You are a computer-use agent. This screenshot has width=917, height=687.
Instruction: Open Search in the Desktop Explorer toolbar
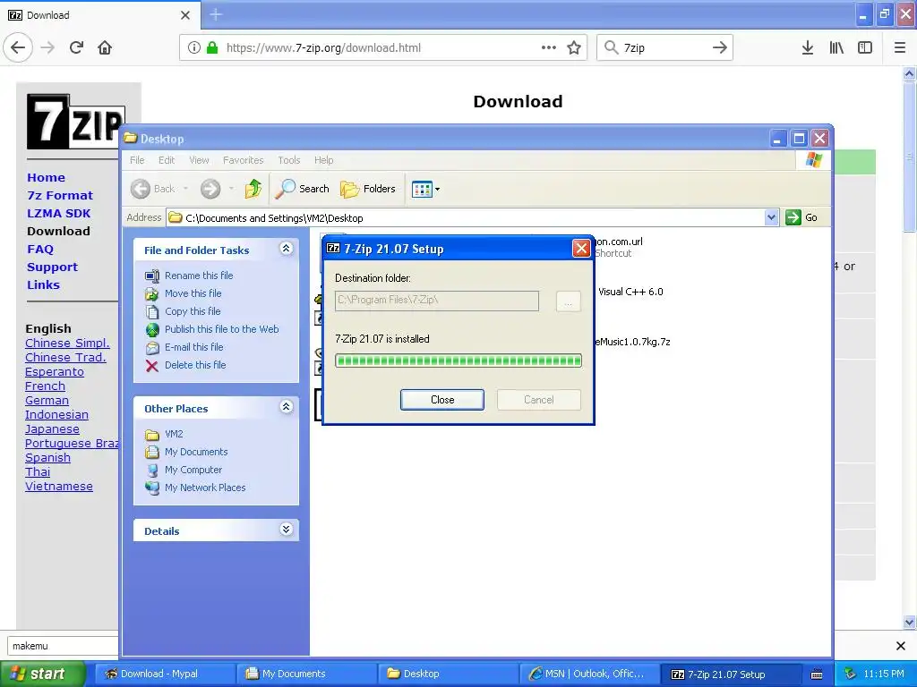[x=303, y=188]
